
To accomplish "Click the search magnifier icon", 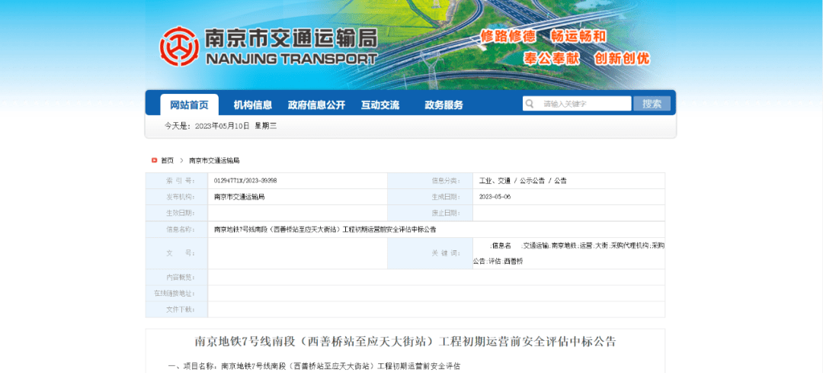I will coord(530,104).
